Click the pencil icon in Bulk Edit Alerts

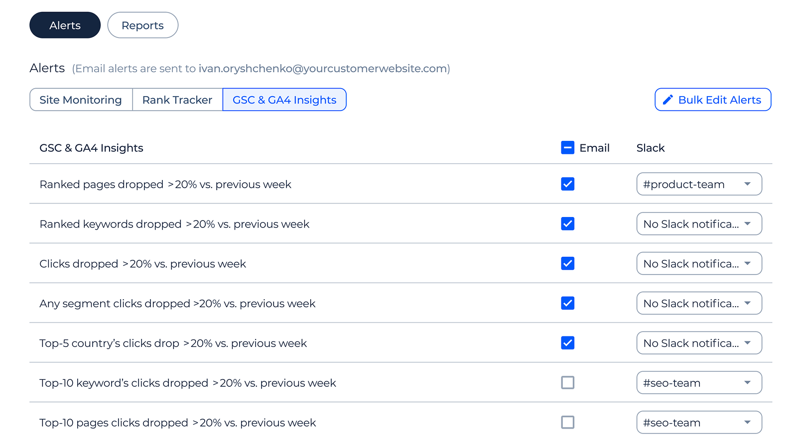[x=668, y=100]
